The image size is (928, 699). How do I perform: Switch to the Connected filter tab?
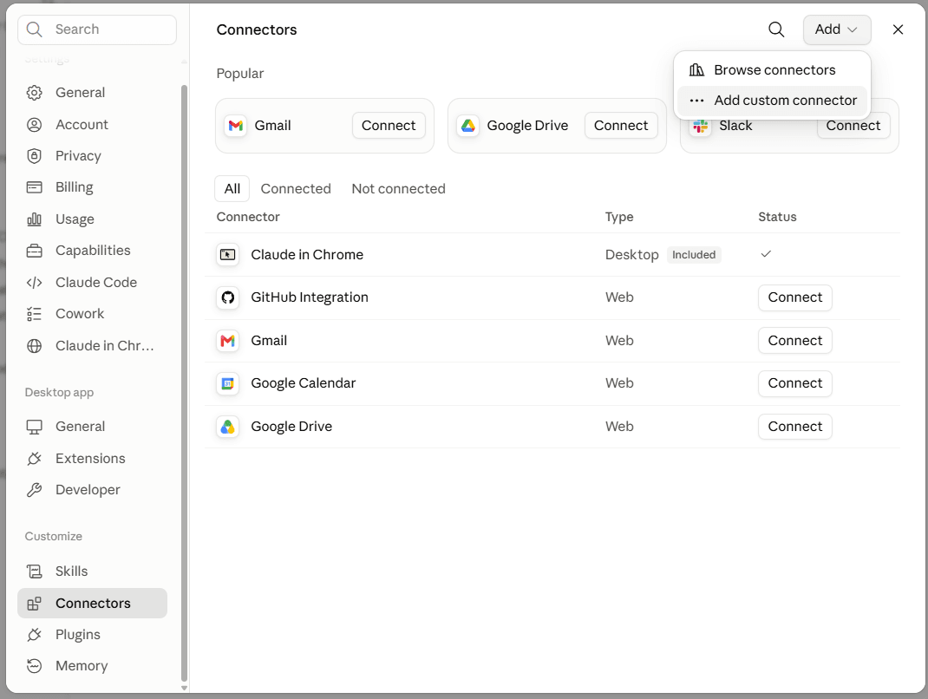click(x=296, y=189)
